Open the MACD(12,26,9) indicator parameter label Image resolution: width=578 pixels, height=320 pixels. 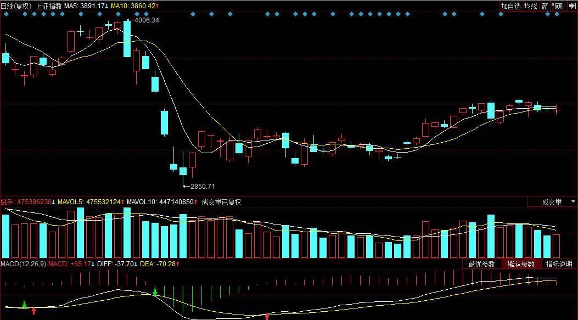click(23, 264)
